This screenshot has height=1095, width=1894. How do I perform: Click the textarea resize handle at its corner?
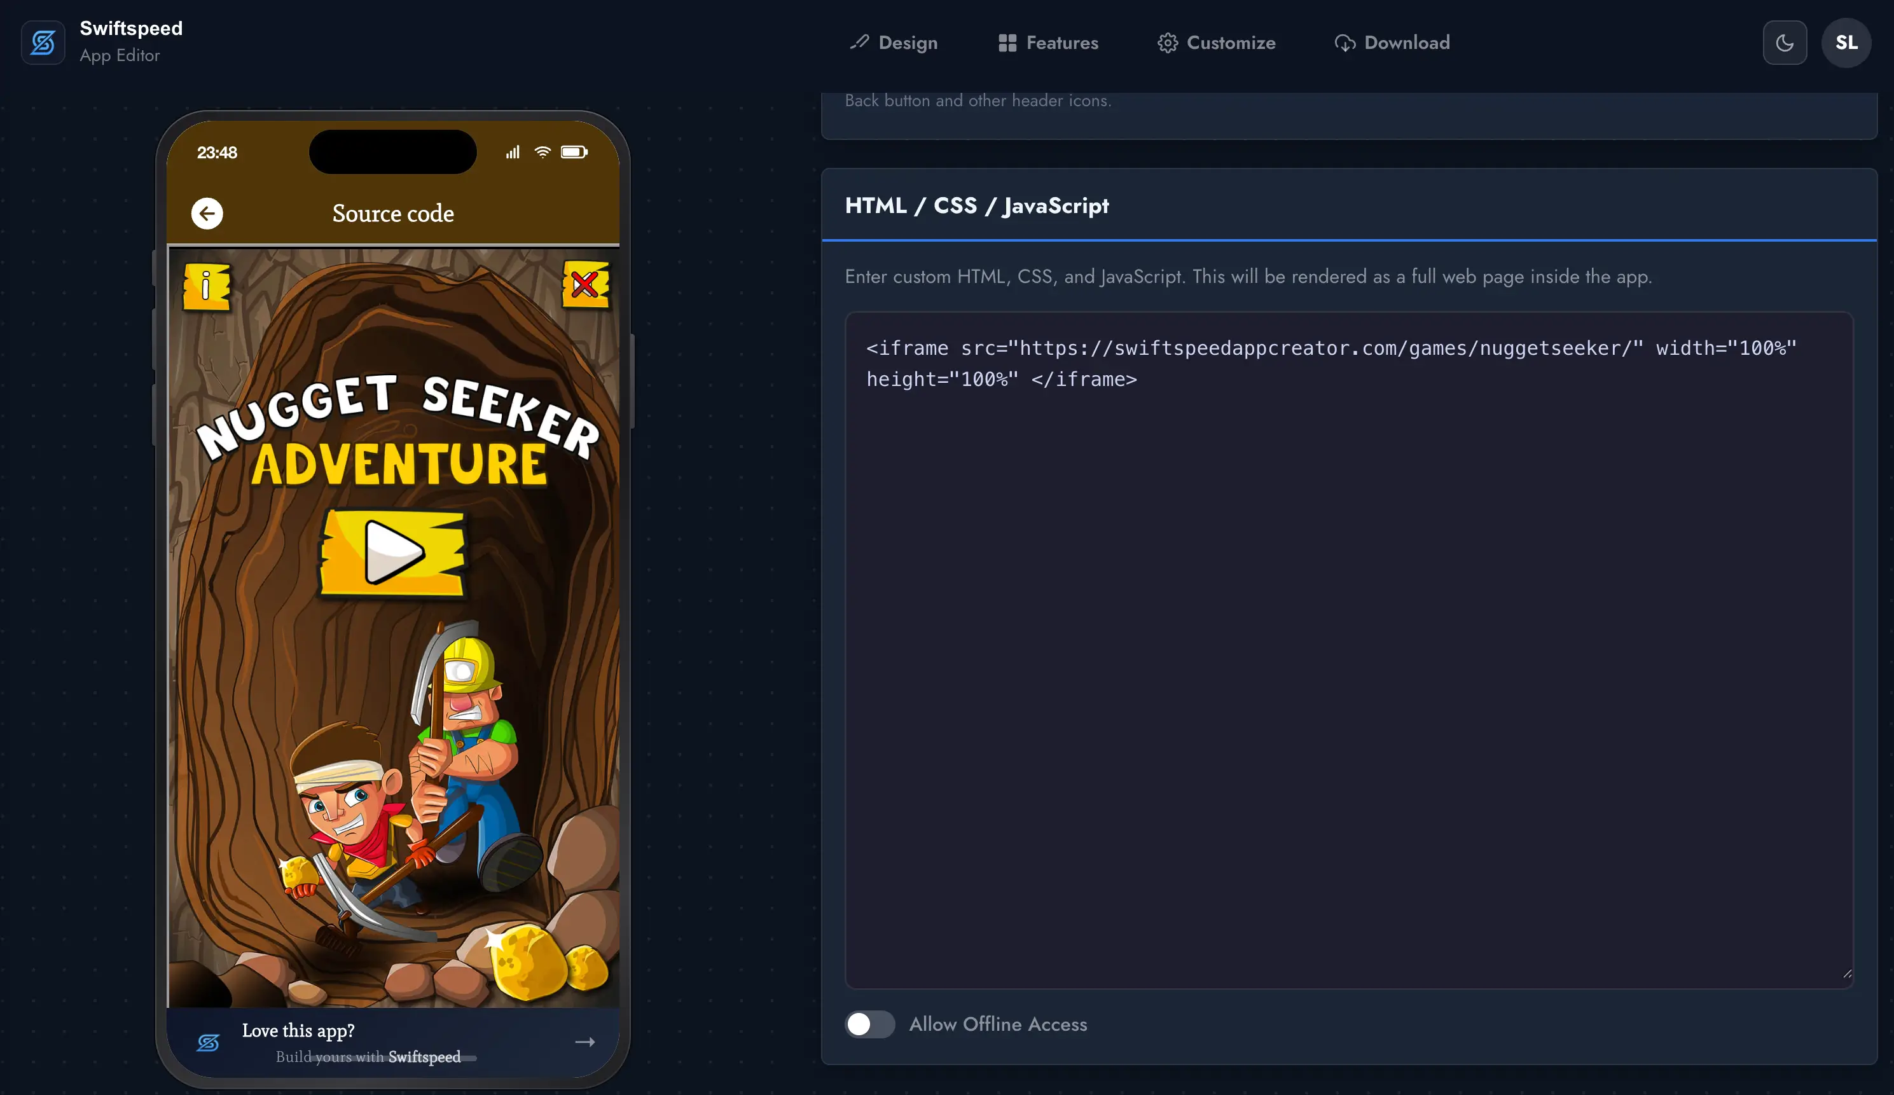pos(1847,975)
